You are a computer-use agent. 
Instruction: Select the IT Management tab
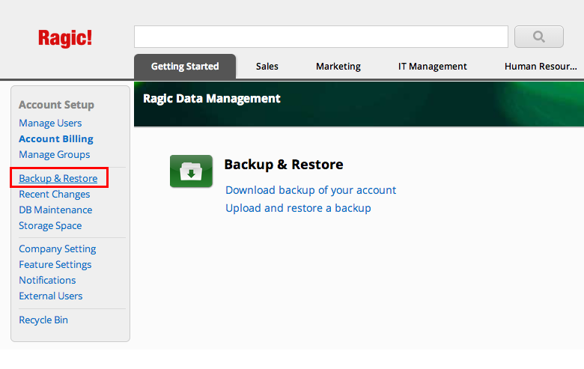pos(433,67)
